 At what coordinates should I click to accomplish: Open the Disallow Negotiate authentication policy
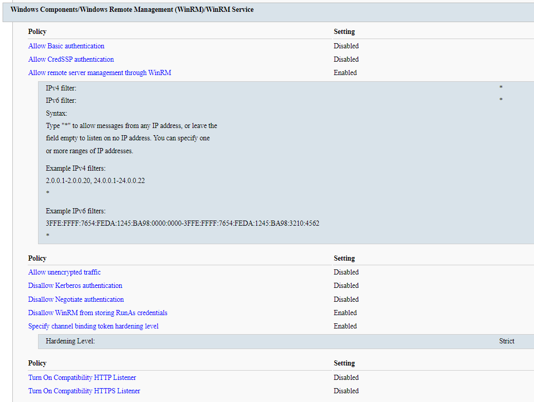76,299
